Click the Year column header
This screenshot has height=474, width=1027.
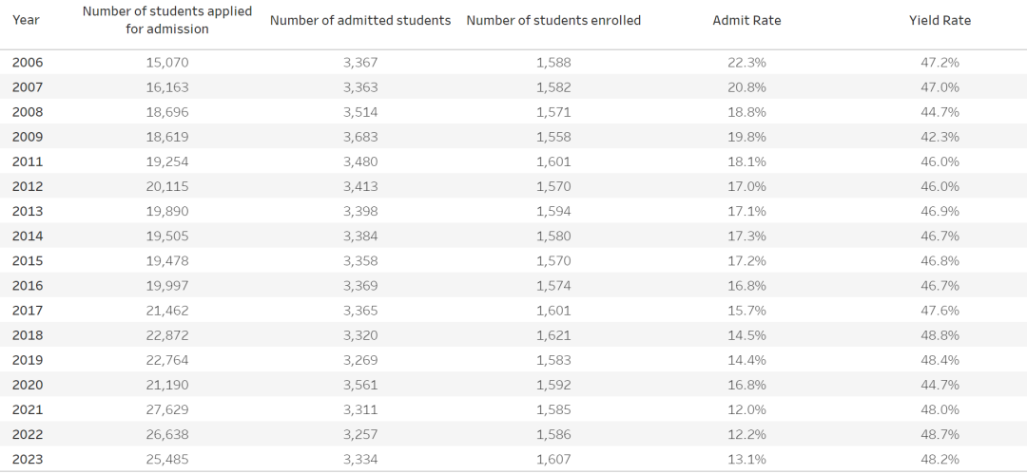coord(26,20)
